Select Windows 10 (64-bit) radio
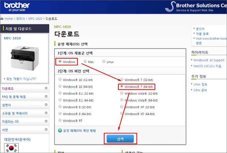 pos(60,86)
